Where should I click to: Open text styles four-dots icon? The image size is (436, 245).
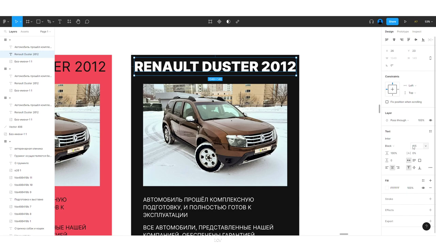tap(430, 131)
